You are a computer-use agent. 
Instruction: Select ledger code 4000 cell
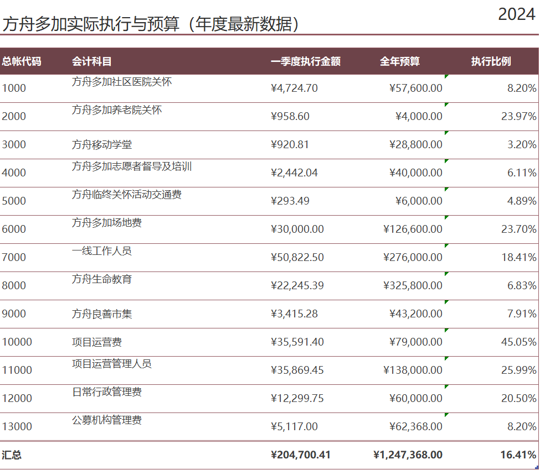pos(14,173)
